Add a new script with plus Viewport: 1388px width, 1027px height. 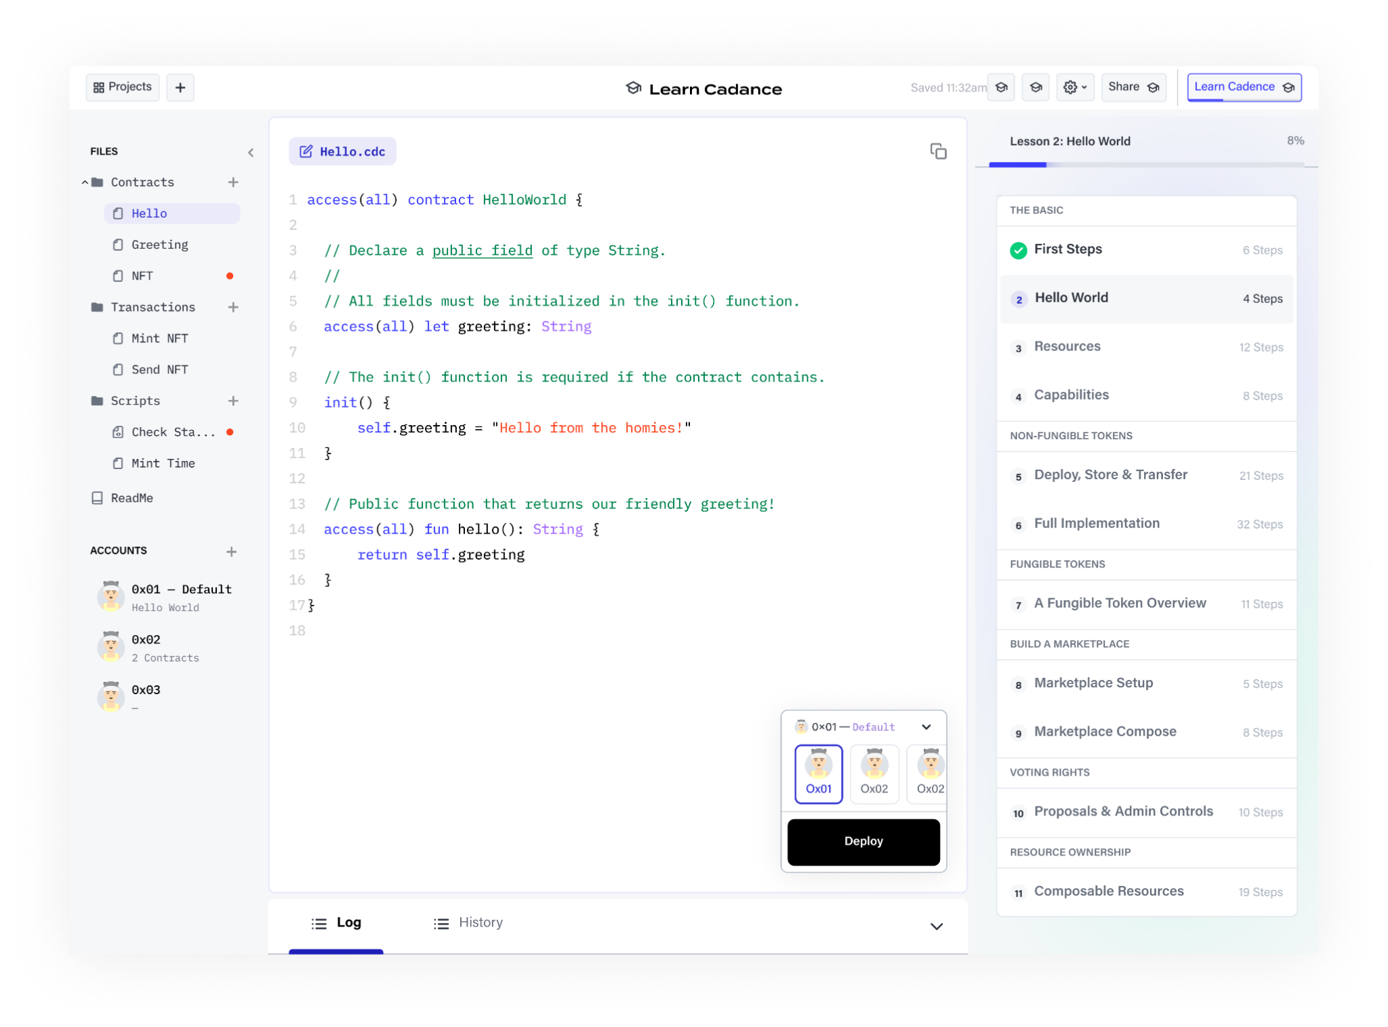233,401
